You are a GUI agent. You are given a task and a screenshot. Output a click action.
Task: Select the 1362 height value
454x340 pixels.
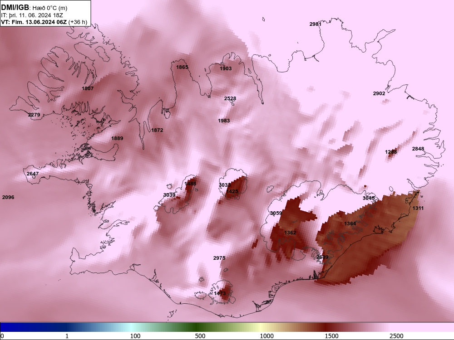290,233
